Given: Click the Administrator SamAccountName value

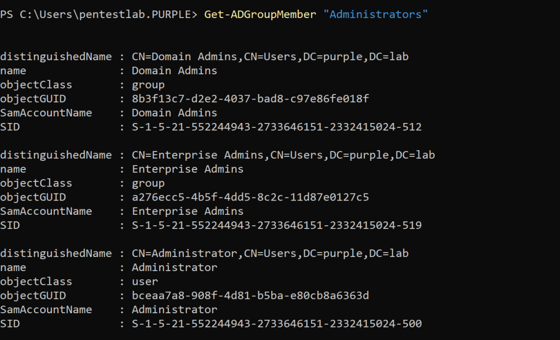Looking at the screenshot, I should tap(174, 309).
